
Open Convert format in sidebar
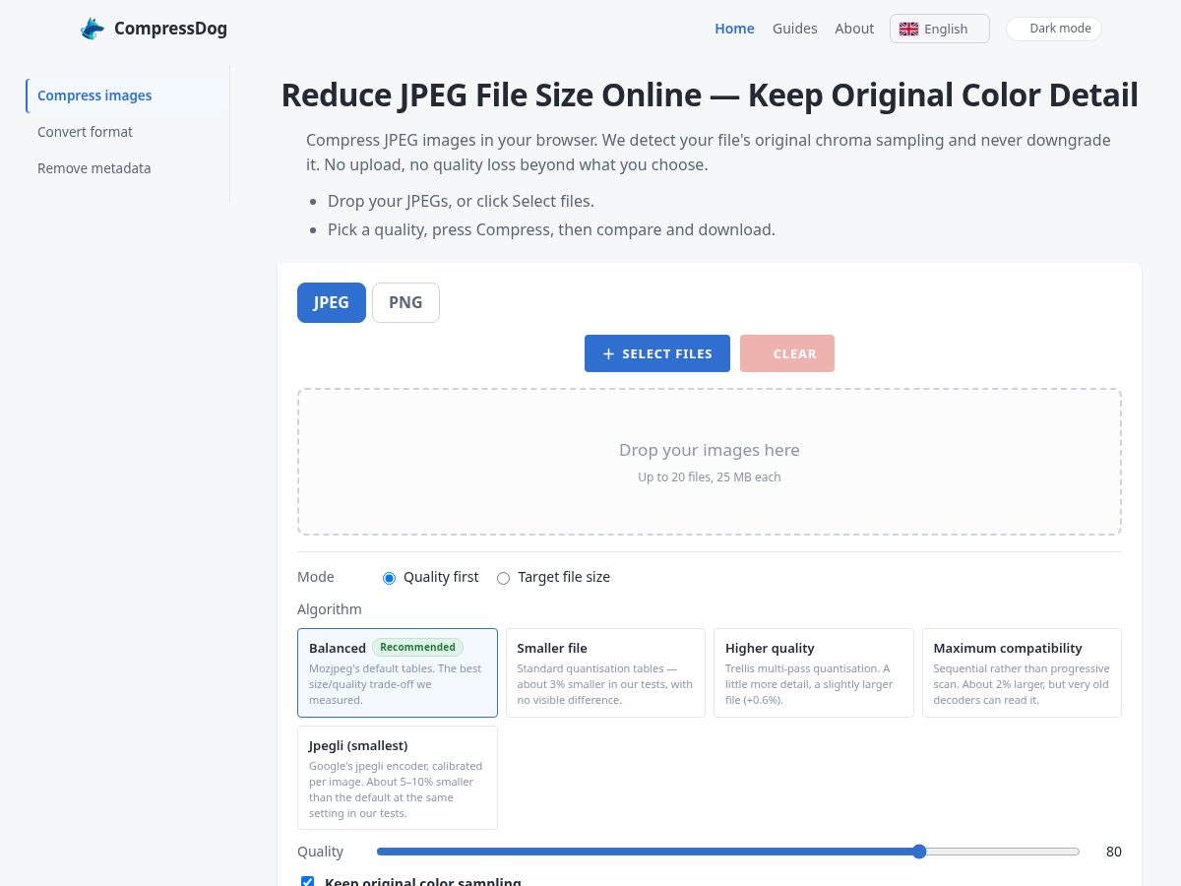coord(125,132)
